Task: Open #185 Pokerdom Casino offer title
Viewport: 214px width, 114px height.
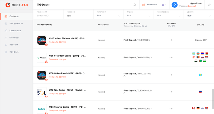Action: pos(67,56)
